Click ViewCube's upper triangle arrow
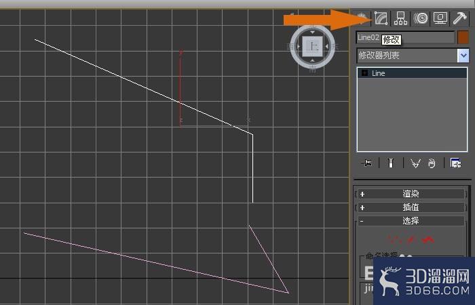This screenshot has height=305, width=475. point(312,32)
